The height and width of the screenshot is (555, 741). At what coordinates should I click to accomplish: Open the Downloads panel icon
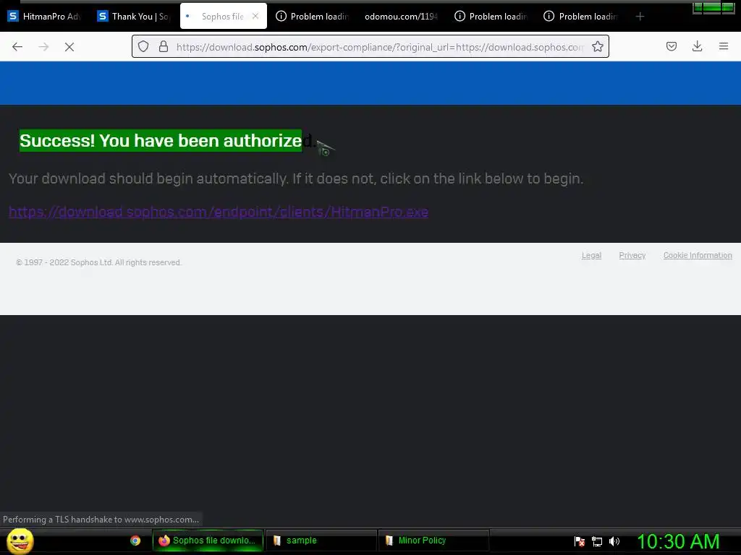click(697, 46)
